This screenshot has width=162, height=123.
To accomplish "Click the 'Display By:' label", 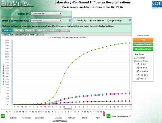I will point(23,14).
